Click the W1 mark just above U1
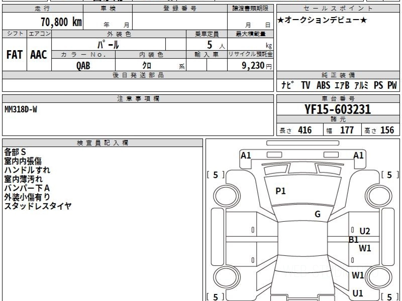The image size is (402, 301). (358, 275)
